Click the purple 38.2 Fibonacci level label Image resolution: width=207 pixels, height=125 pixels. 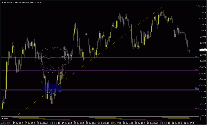(x=197, y=69)
